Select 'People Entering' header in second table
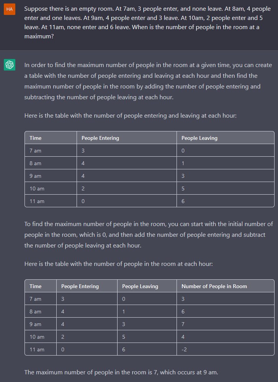This screenshot has height=382, width=278. point(87,286)
